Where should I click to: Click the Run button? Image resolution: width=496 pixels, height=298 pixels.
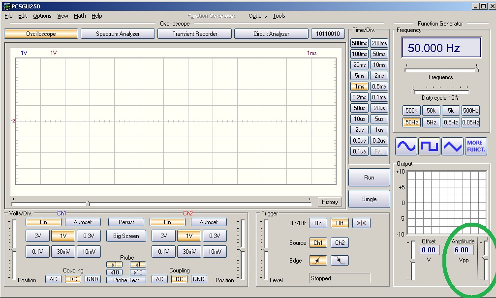(369, 178)
